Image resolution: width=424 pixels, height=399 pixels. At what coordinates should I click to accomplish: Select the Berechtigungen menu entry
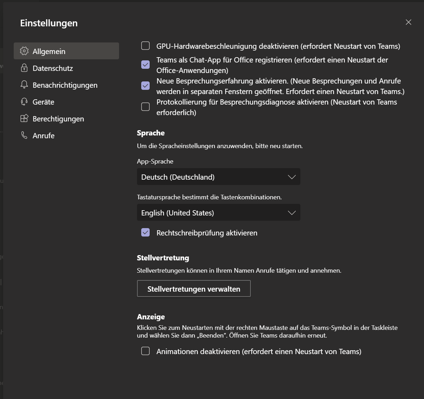(x=66, y=119)
